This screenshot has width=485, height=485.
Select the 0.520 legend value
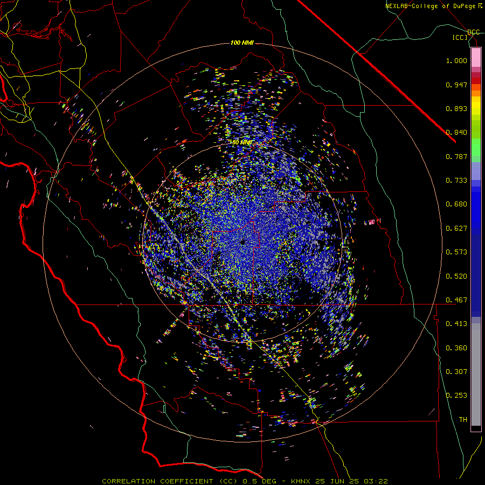coord(456,276)
